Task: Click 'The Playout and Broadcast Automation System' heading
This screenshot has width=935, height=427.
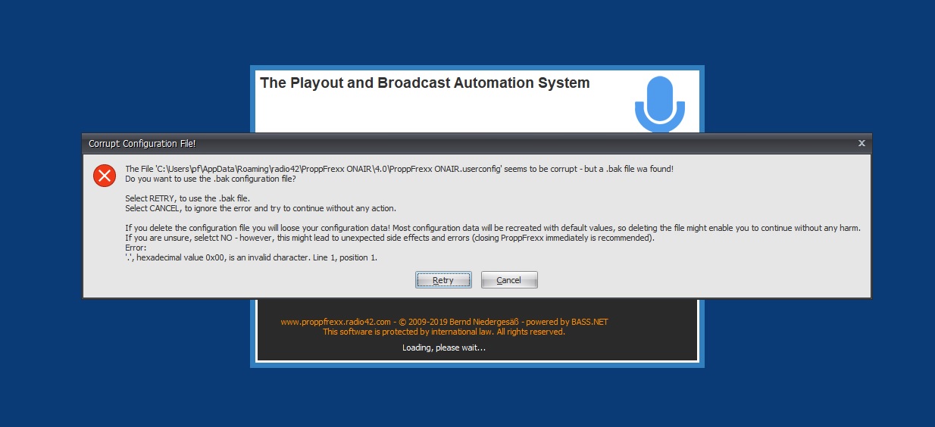Action: pyautogui.click(x=424, y=83)
